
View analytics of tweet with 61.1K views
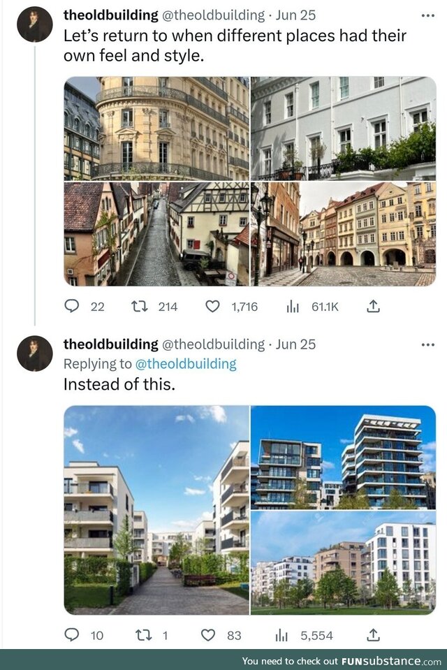tap(293, 306)
